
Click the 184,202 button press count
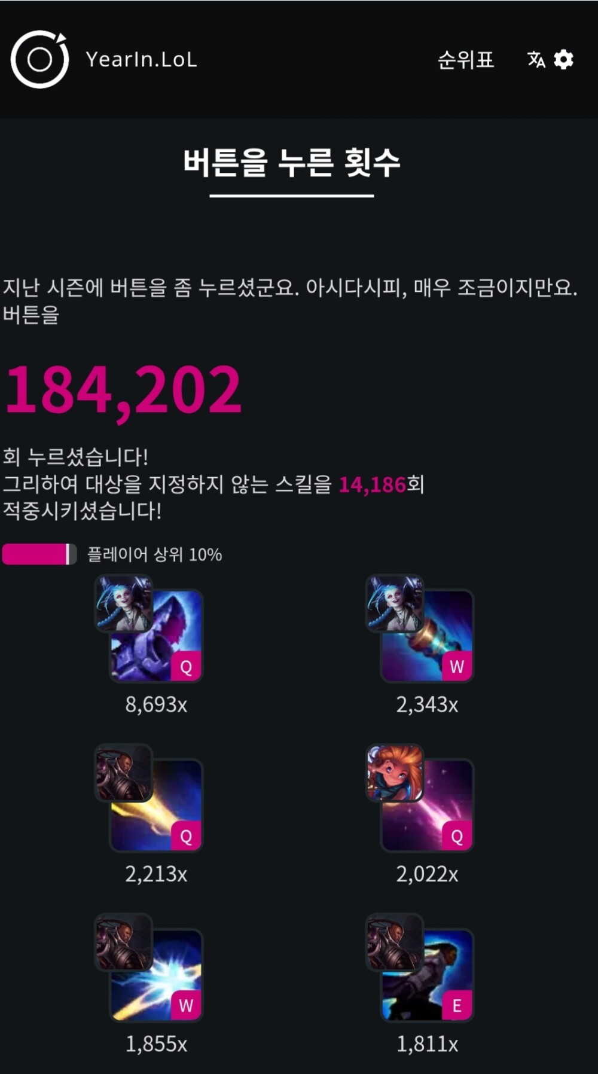pos(123,392)
